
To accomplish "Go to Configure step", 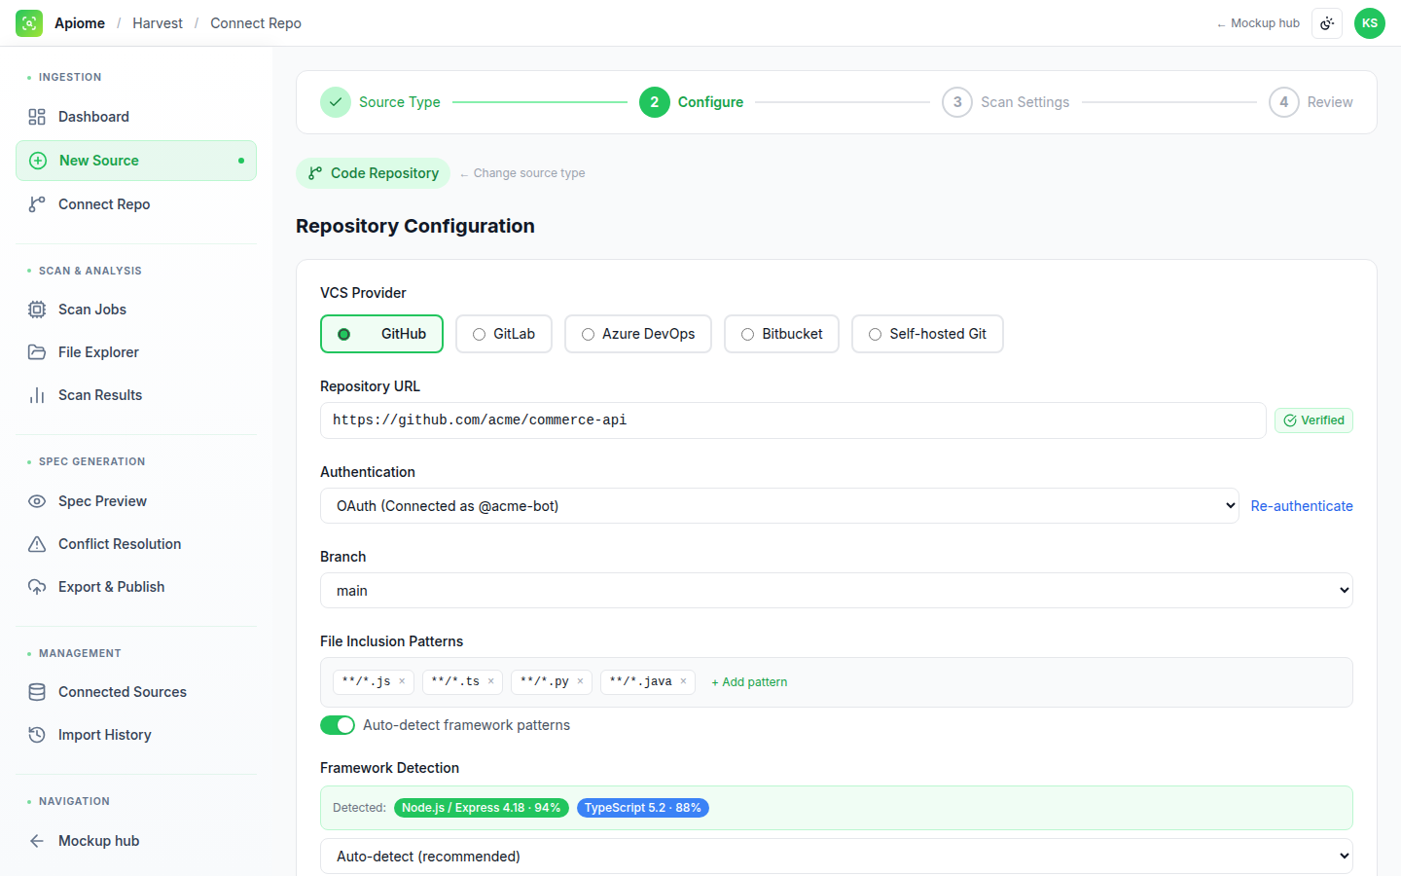I will (x=692, y=102).
